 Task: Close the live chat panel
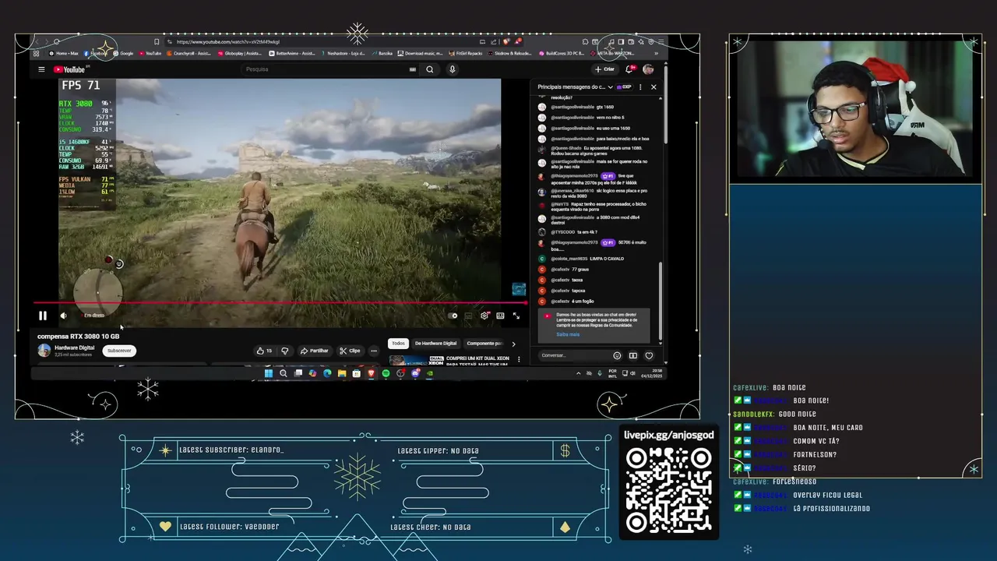654,87
